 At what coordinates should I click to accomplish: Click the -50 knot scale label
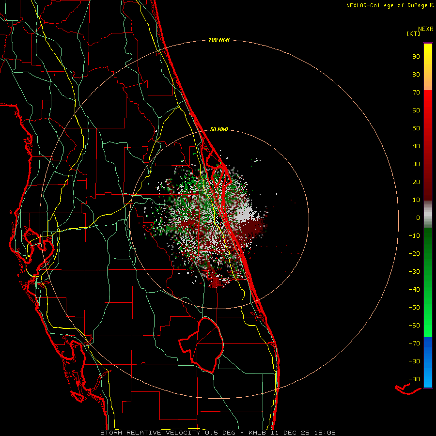click(414, 308)
